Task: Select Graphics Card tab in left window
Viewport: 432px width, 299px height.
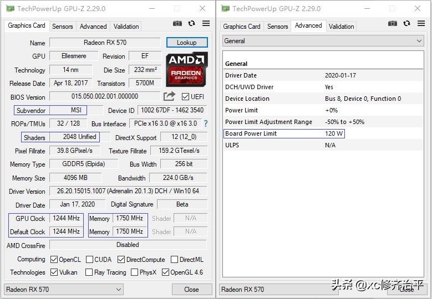Action: point(27,25)
